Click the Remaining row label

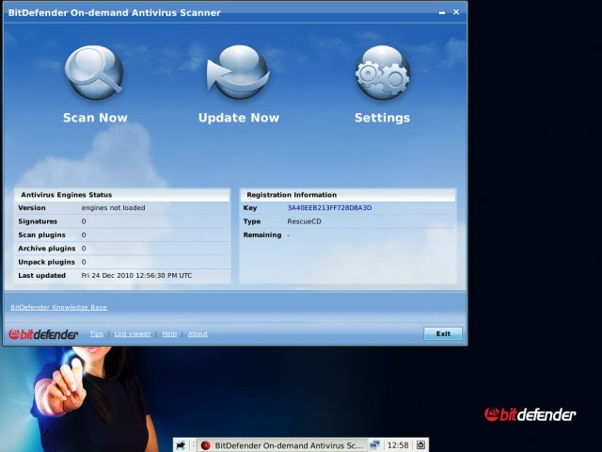pyautogui.click(x=262, y=234)
